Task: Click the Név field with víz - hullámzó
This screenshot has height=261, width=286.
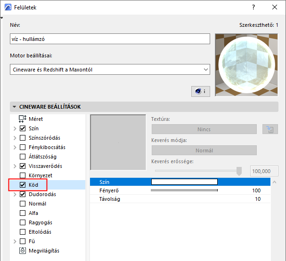Action: (x=110, y=39)
